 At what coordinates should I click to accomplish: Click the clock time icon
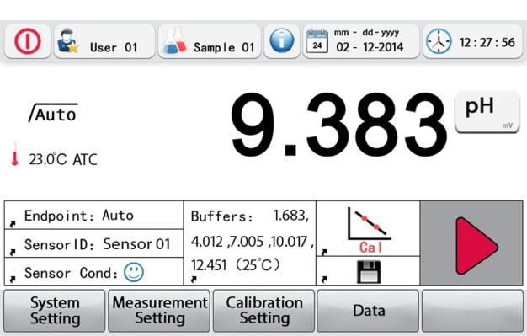click(439, 41)
